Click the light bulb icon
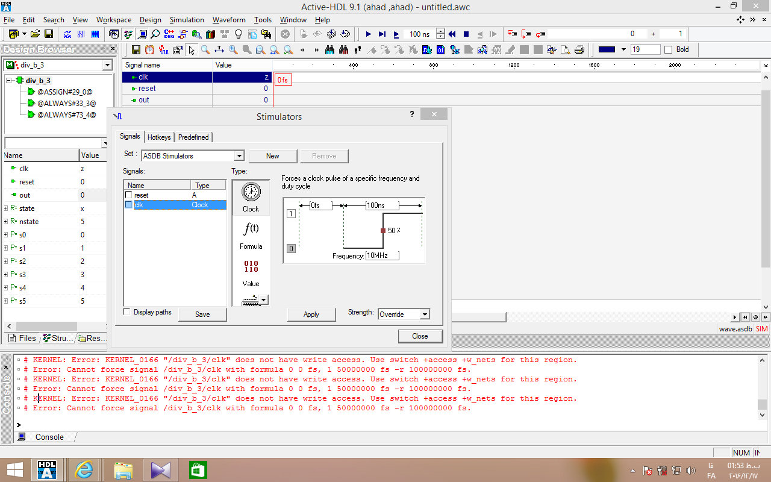 click(238, 34)
